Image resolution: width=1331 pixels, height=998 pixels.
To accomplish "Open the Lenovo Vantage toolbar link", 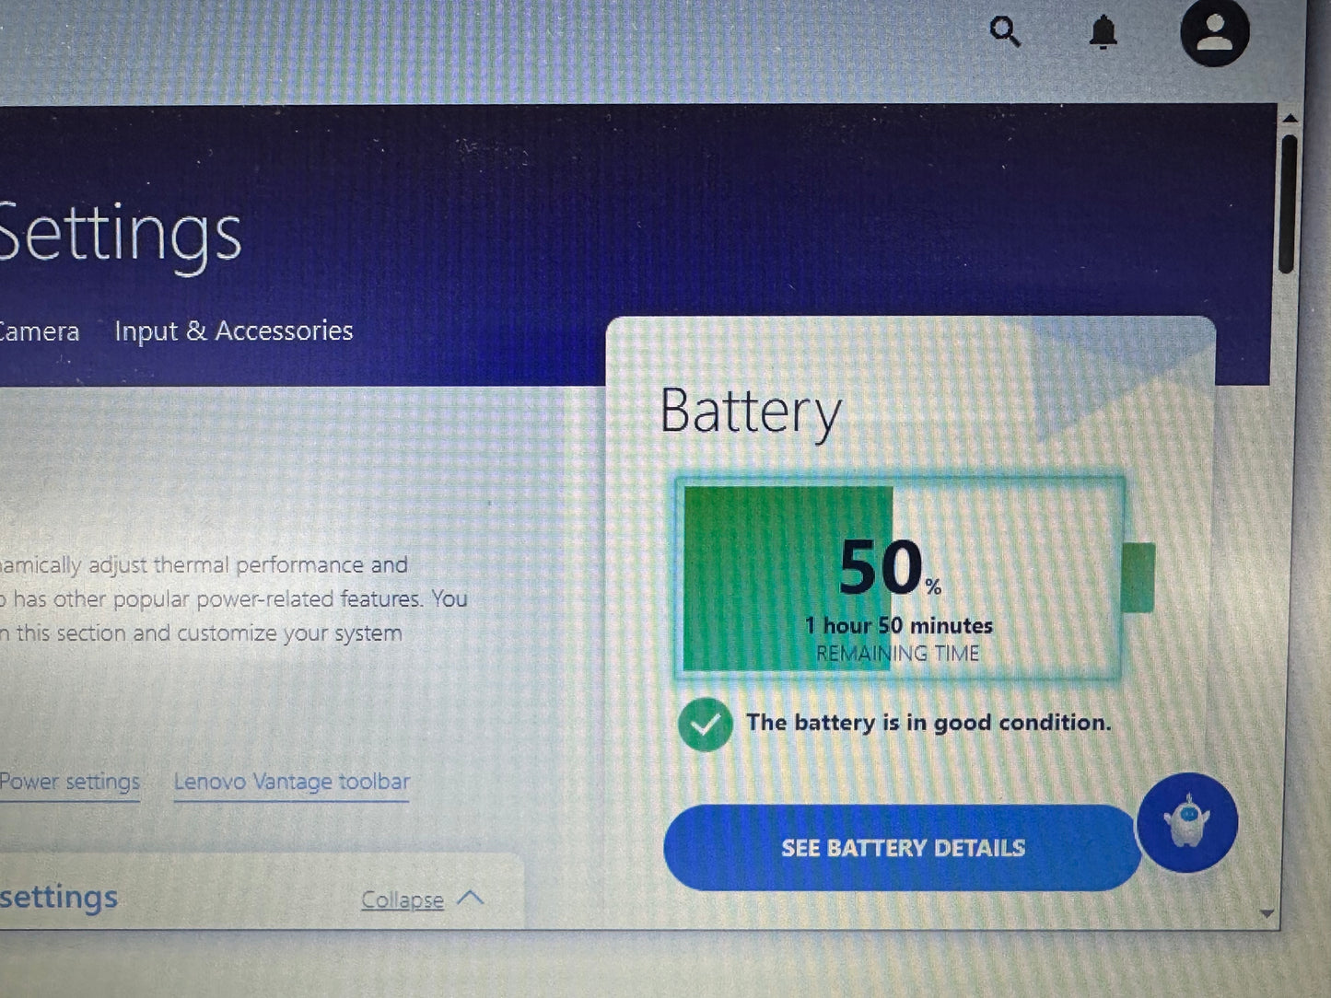I will [292, 782].
